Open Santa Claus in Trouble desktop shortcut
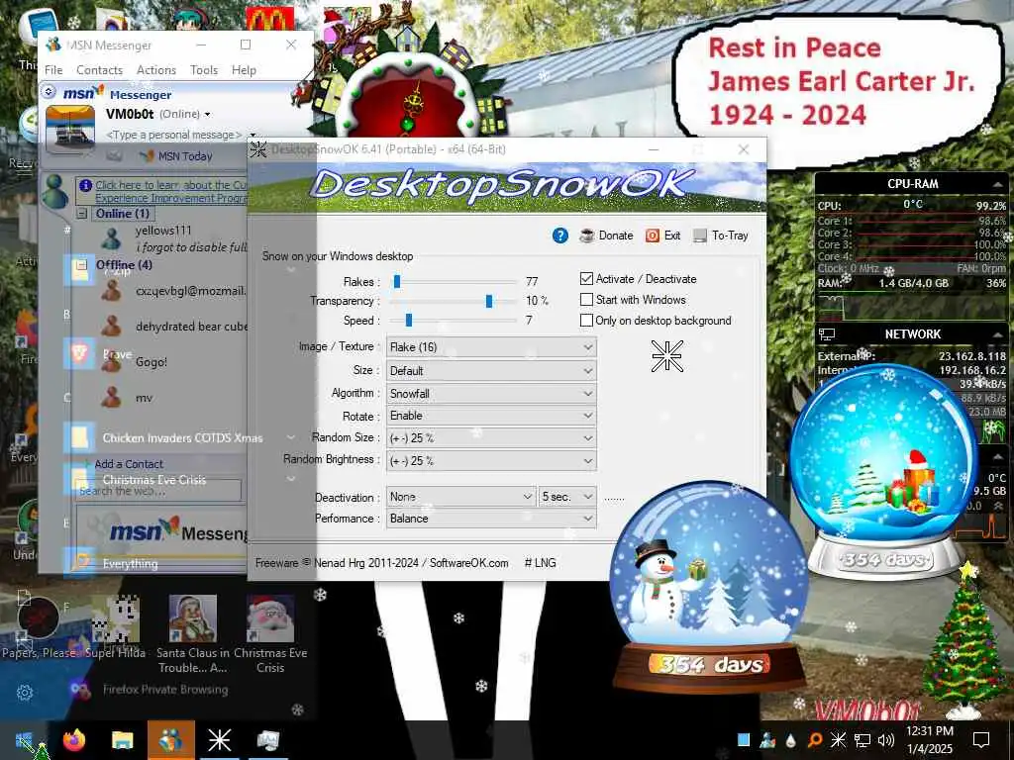The width and height of the screenshot is (1014, 760). click(x=193, y=634)
